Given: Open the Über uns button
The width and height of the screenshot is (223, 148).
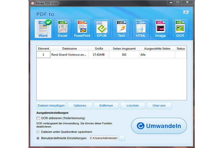Looking at the screenshot, I should [159, 106].
